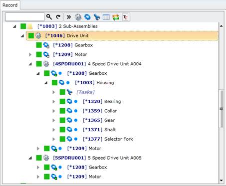226x186 pixels.
Task: Click the wrench icon beside Tasks
Action: (x=69, y=92)
